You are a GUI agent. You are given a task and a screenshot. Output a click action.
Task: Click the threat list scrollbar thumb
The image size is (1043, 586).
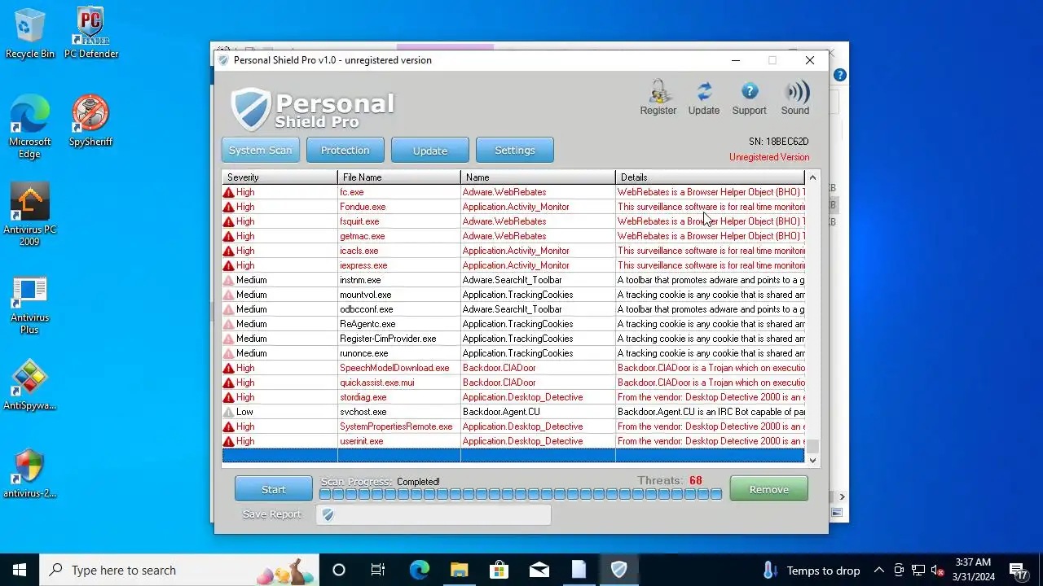812,446
